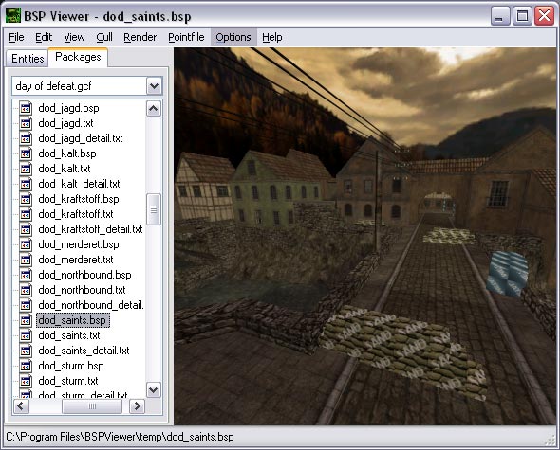560x450 pixels.
Task: Open the Pointfile menu
Action: (186, 37)
